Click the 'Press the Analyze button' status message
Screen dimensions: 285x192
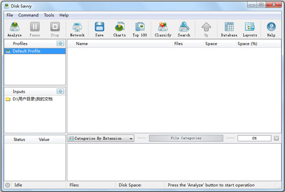click(x=211, y=185)
